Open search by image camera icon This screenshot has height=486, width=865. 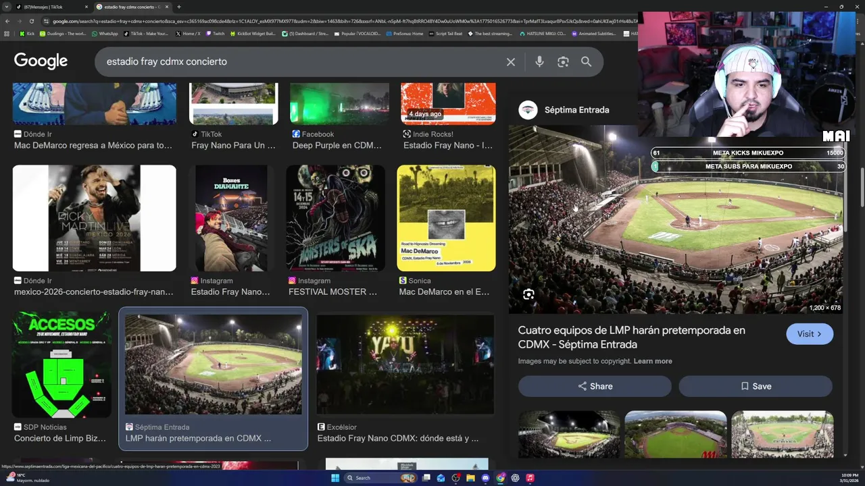[563, 61]
